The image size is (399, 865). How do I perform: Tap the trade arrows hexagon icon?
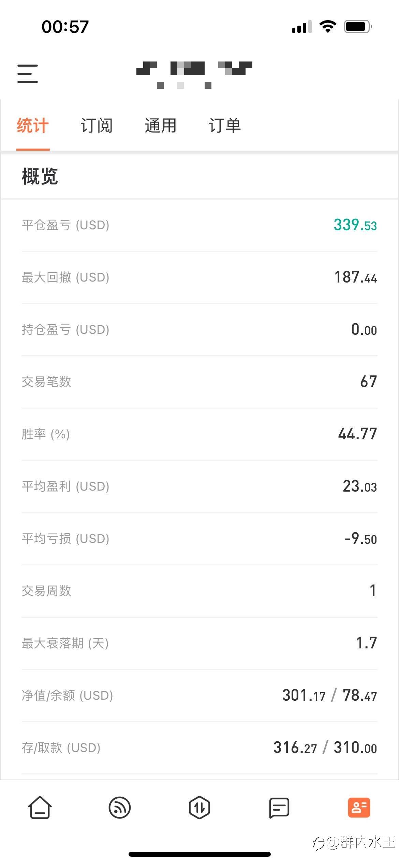(x=199, y=808)
